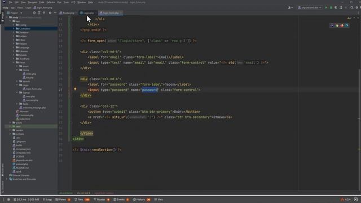
Task: Collapse the app folder arrow
Action: (10, 21)
